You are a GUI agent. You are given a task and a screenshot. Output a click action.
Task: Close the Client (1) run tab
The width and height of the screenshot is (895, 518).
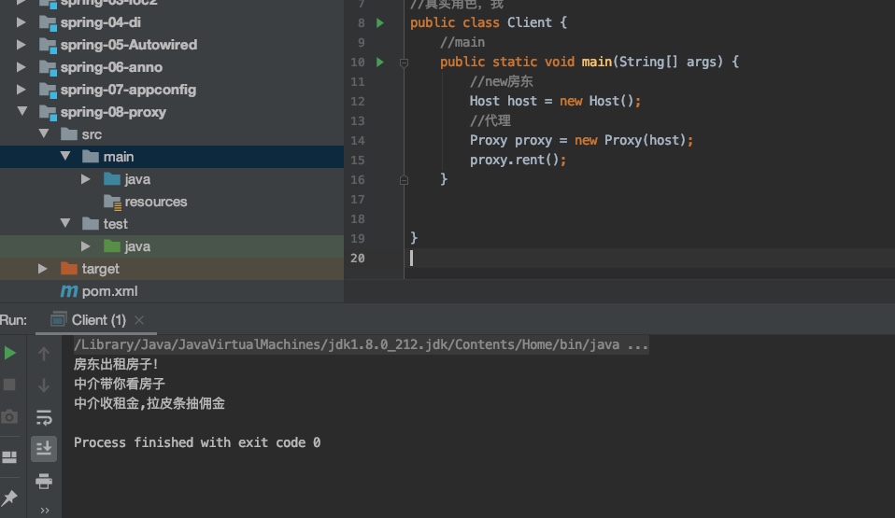[139, 320]
